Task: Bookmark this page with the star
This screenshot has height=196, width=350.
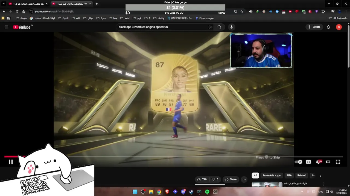Action: coord(242,11)
